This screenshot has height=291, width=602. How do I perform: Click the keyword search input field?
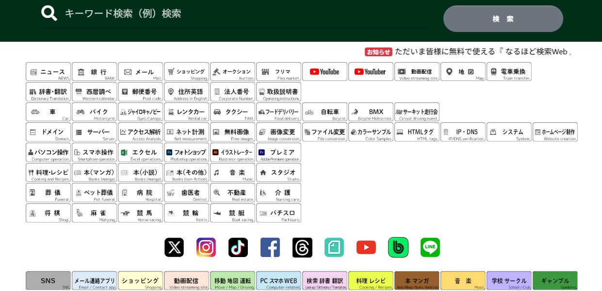click(233, 14)
